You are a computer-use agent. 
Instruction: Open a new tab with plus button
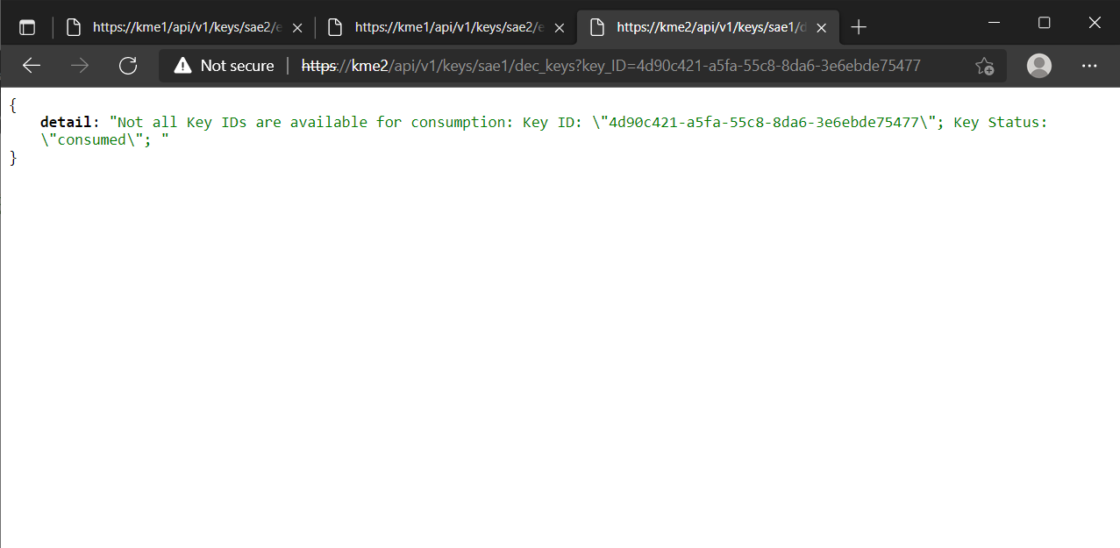(859, 27)
